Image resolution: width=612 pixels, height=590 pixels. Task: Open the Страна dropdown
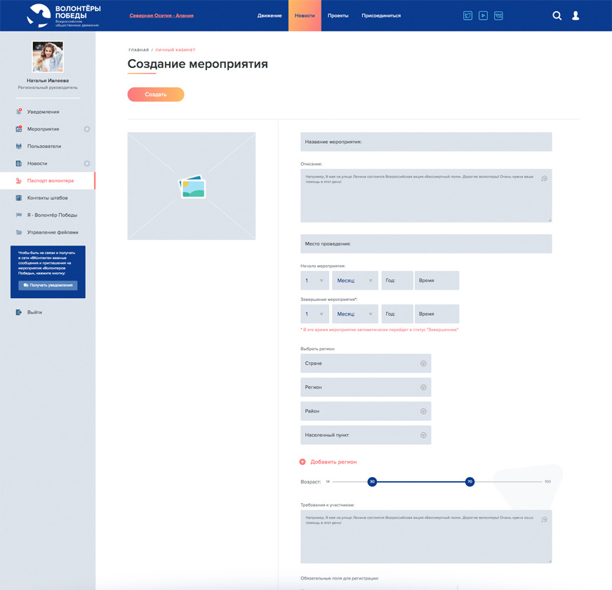[366, 363]
